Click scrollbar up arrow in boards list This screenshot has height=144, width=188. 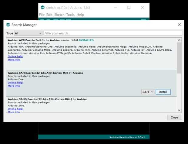coord(179,40)
